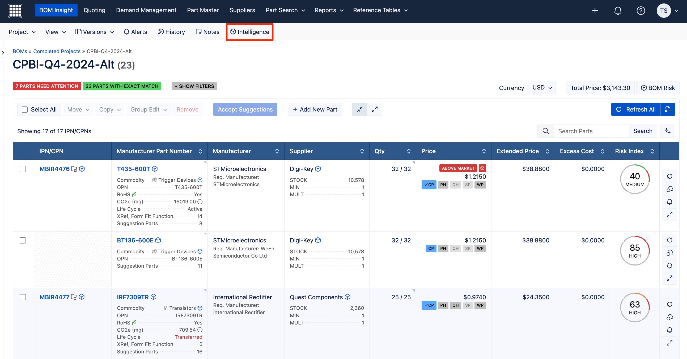Click the expand rows icon in toolbar
This screenshot has width=687, height=359.
pos(375,109)
